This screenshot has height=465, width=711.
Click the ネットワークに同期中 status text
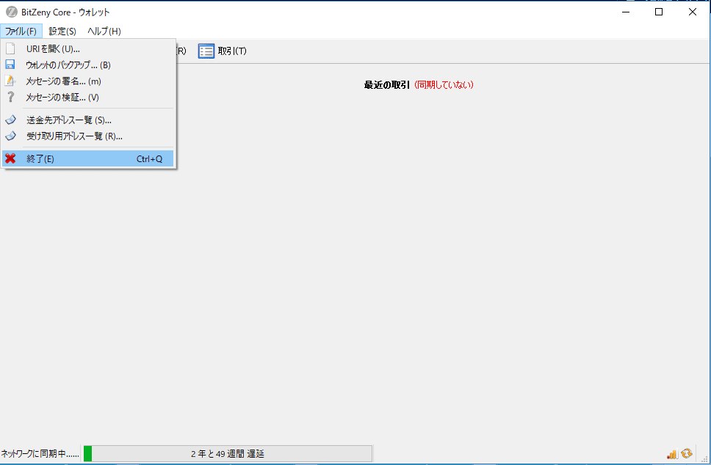tap(40, 454)
